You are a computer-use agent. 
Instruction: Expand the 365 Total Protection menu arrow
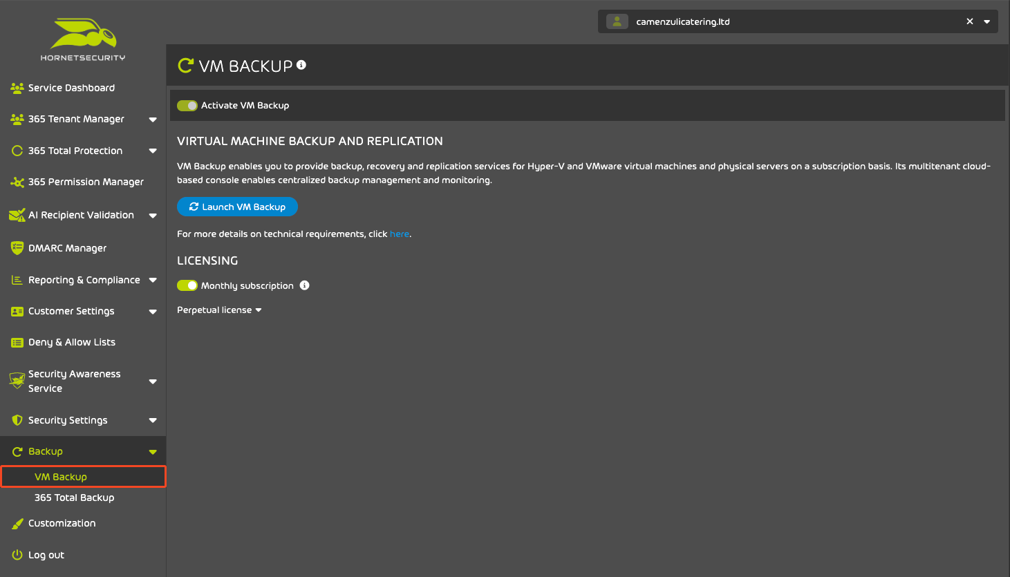coord(153,151)
